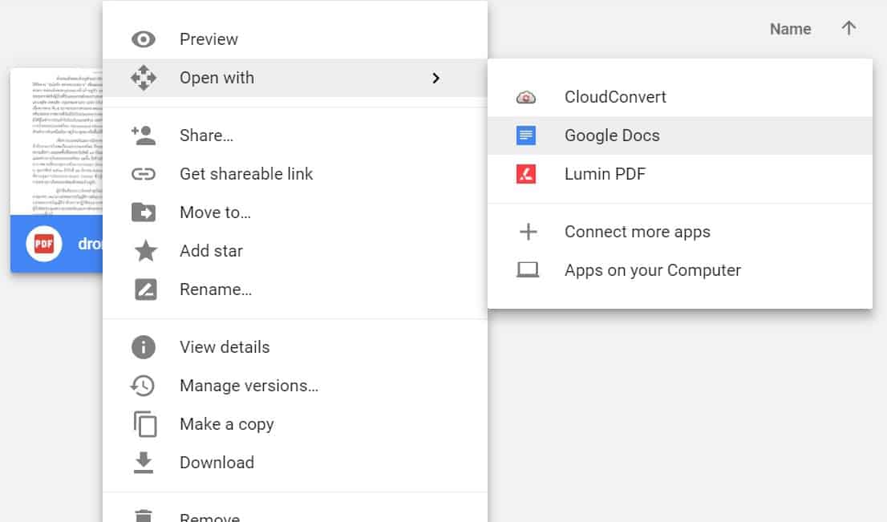Click the shareable link chain icon

tap(144, 174)
